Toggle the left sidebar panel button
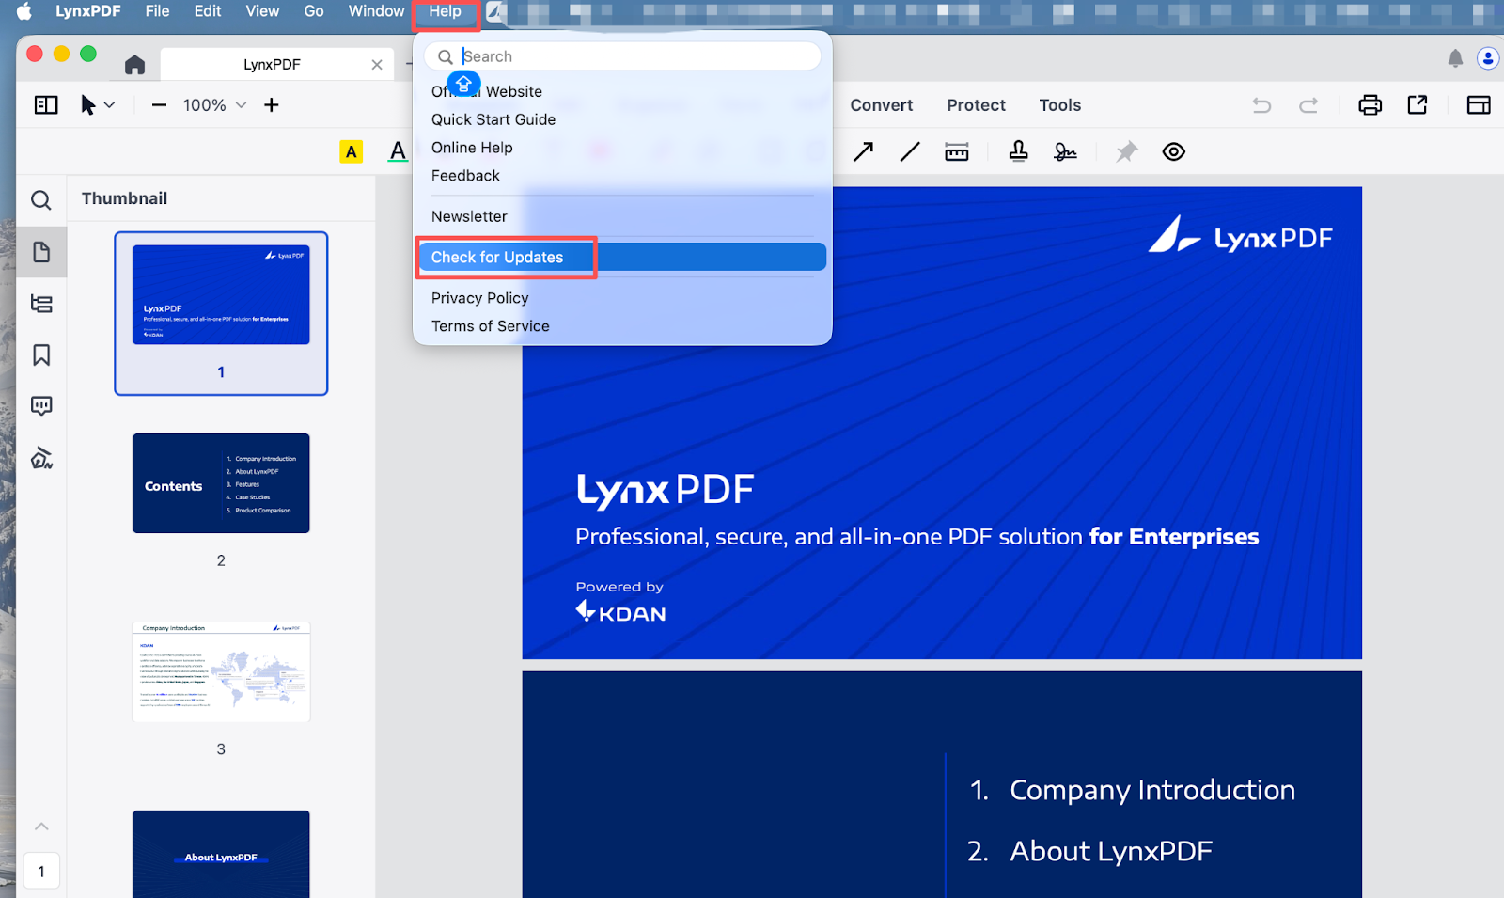1504x898 pixels. click(x=46, y=105)
